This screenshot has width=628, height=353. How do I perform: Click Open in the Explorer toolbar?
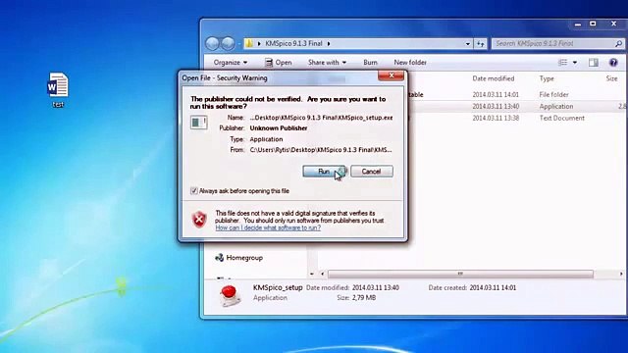[278, 63]
